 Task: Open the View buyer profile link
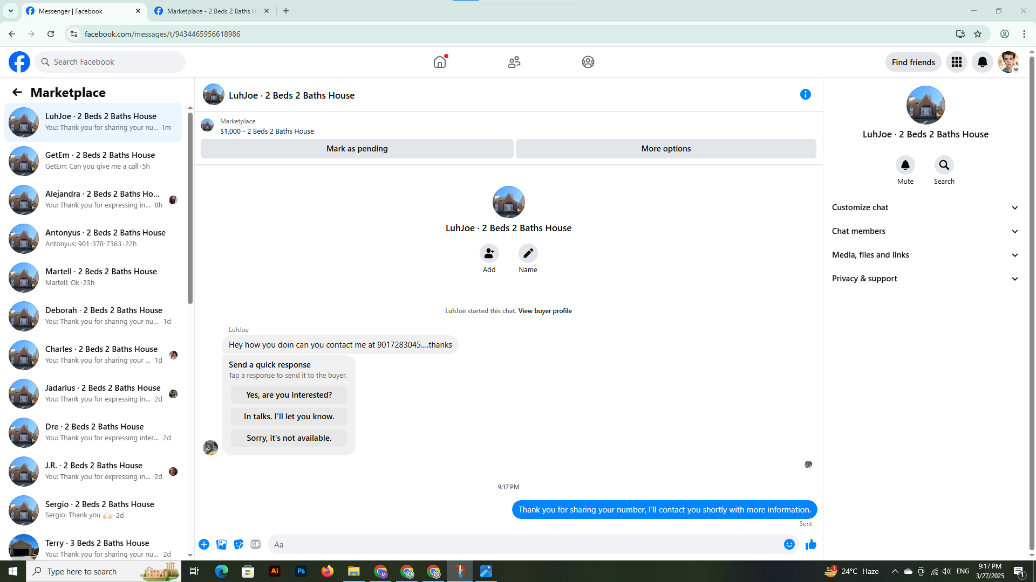[545, 311]
